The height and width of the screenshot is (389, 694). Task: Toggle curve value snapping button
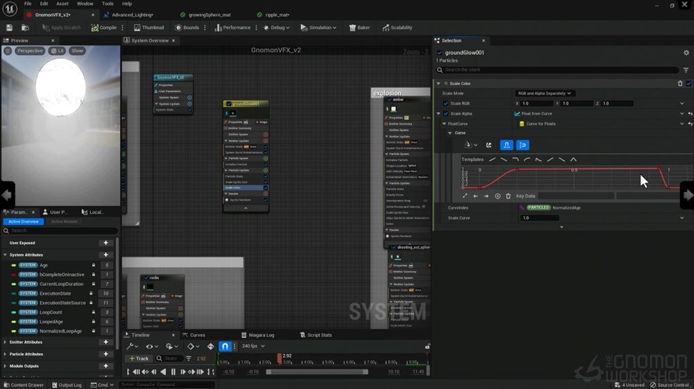[x=523, y=145]
